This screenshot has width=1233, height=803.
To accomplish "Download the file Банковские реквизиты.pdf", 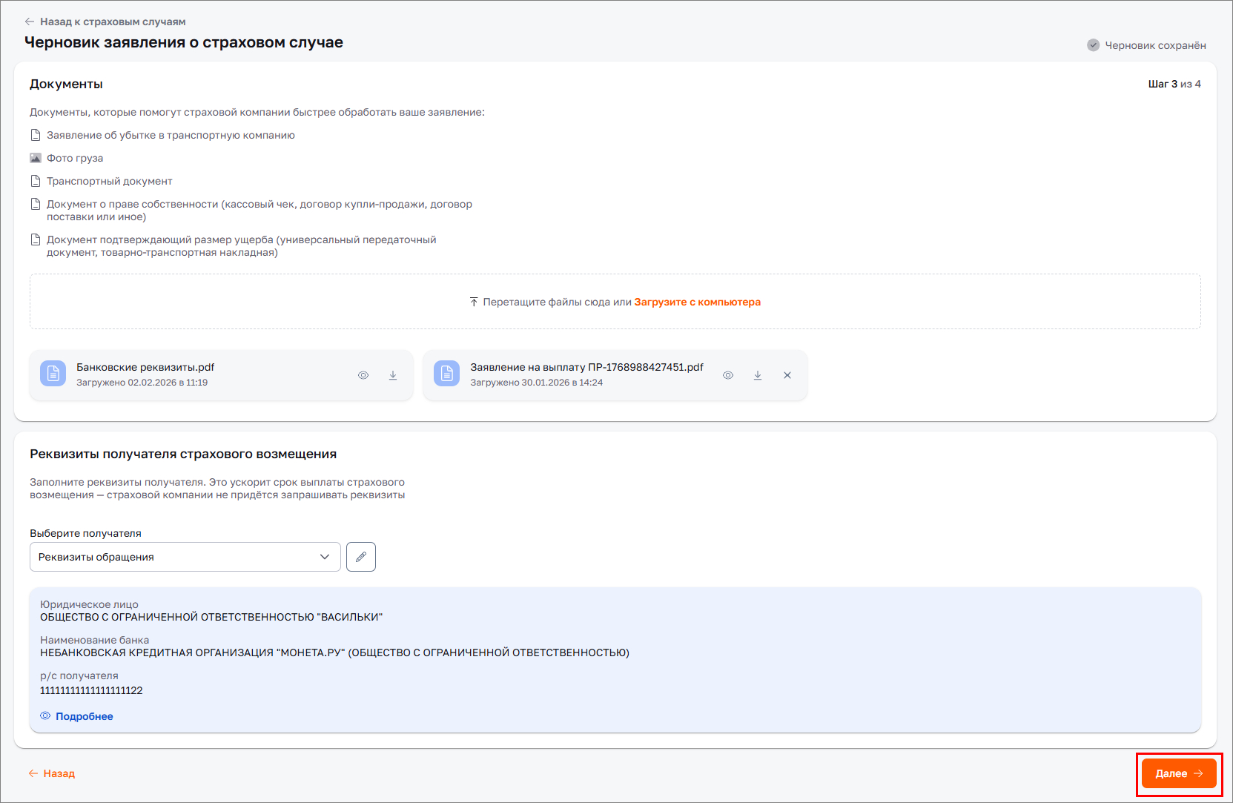I will pyautogui.click(x=393, y=375).
